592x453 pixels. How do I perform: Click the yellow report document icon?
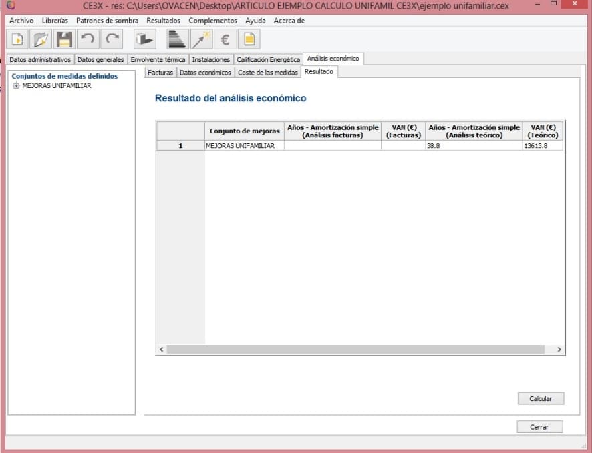(x=249, y=40)
